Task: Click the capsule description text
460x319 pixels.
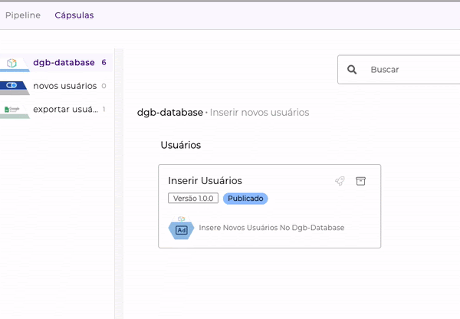Action: point(271,228)
